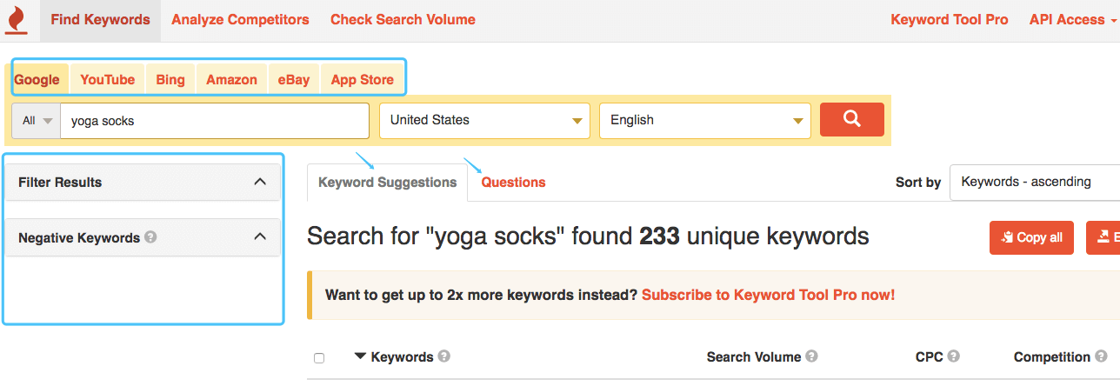The width and height of the screenshot is (1120, 386).
Task: Open the English language dropdown
Action: point(704,121)
